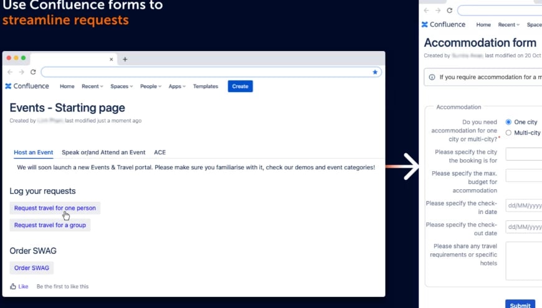The height and width of the screenshot is (308, 542).
Task: Click the blue Create button
Action: 240,86
